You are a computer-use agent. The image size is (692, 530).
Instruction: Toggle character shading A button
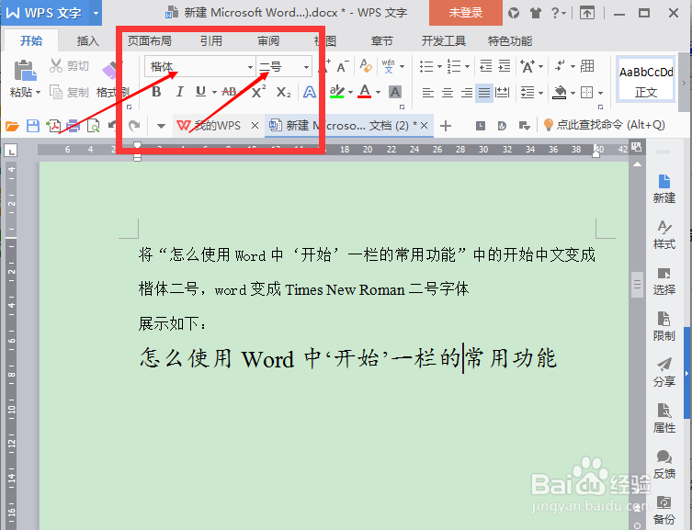point(395,92)
